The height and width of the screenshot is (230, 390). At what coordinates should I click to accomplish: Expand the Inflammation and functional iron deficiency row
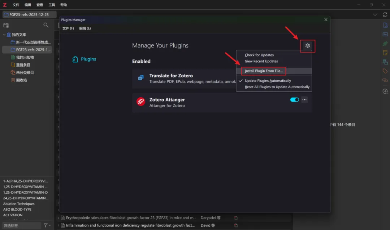pyautogui.click(x=58, y=225)
